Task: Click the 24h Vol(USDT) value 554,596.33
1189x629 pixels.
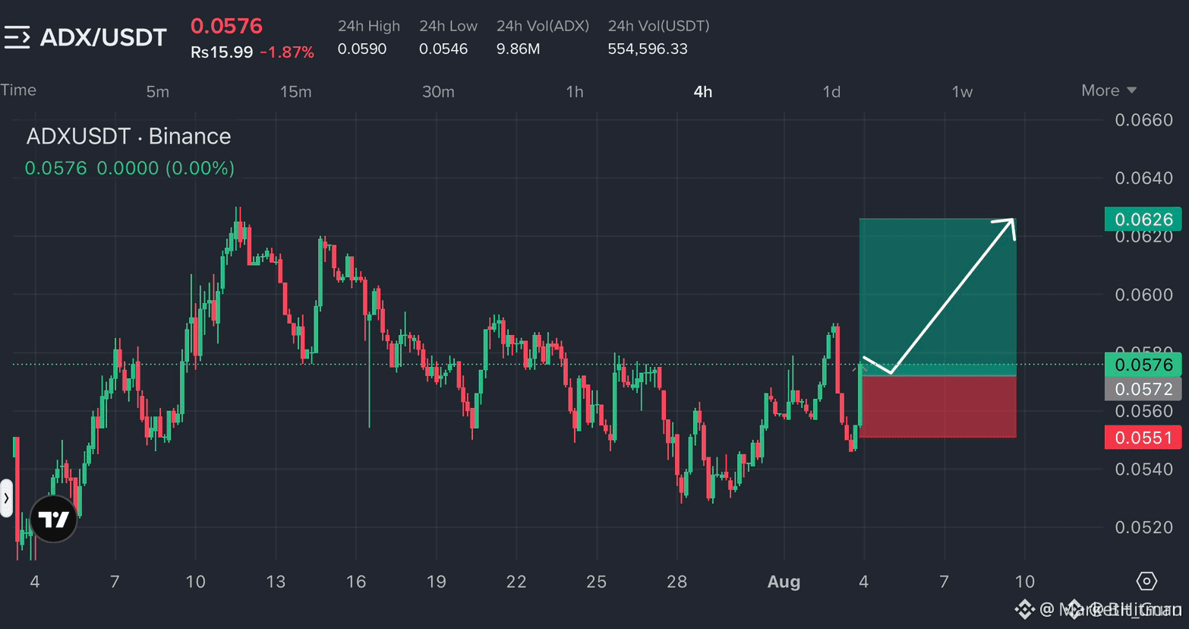Action: (x=648, y=49)
